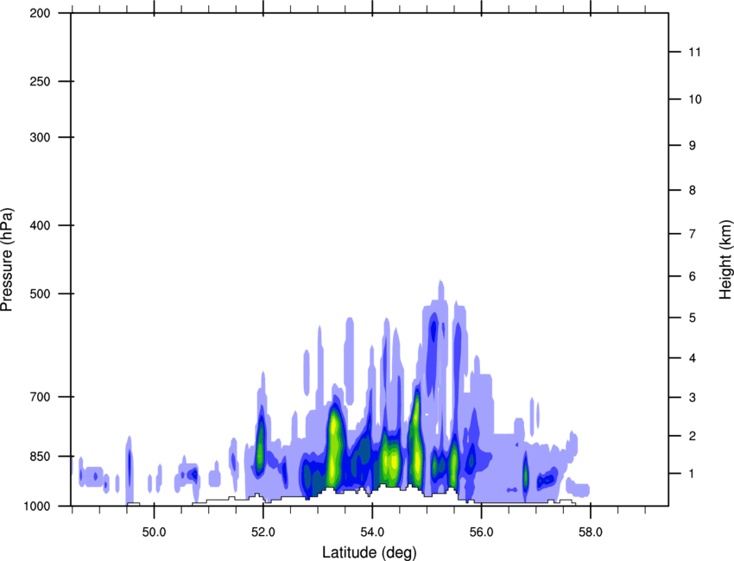This screenshot has height=561, width=734.
Task: Click the 3 km height tick label
Action: coord(693,397)
